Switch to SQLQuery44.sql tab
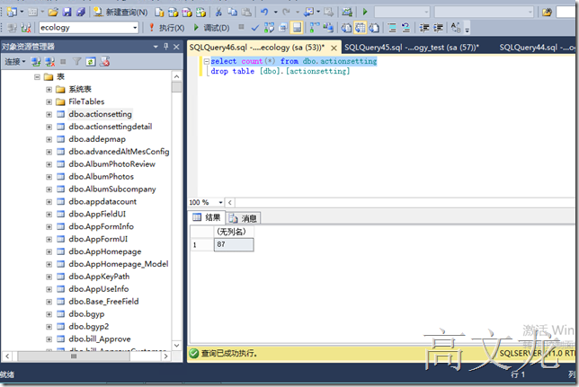 [x=537, y=48]
